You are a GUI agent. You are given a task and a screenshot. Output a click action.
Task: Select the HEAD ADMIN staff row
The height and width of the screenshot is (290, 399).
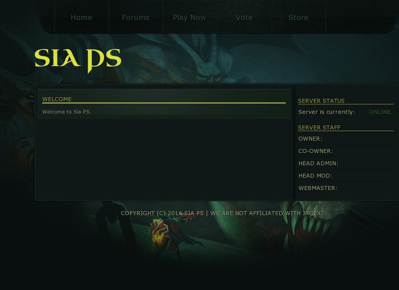[346, 163]
